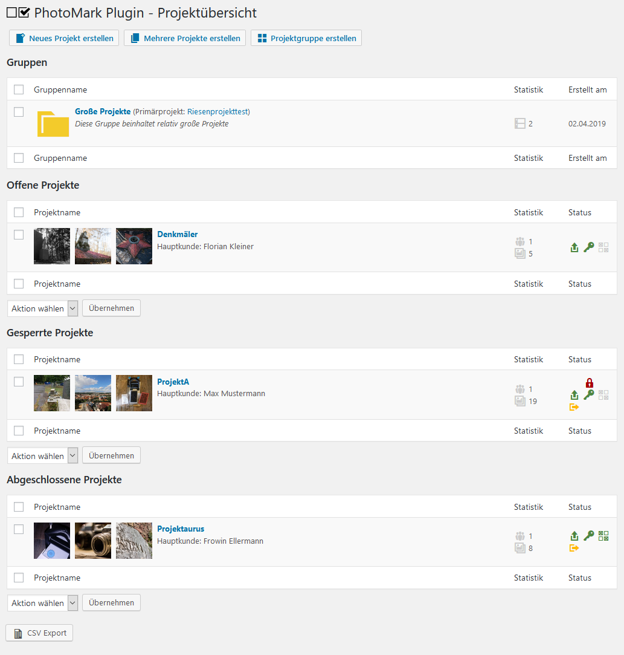Check the Große Projekte group checkbox
This screenshot has height=655, width=624.
(19, 112)
